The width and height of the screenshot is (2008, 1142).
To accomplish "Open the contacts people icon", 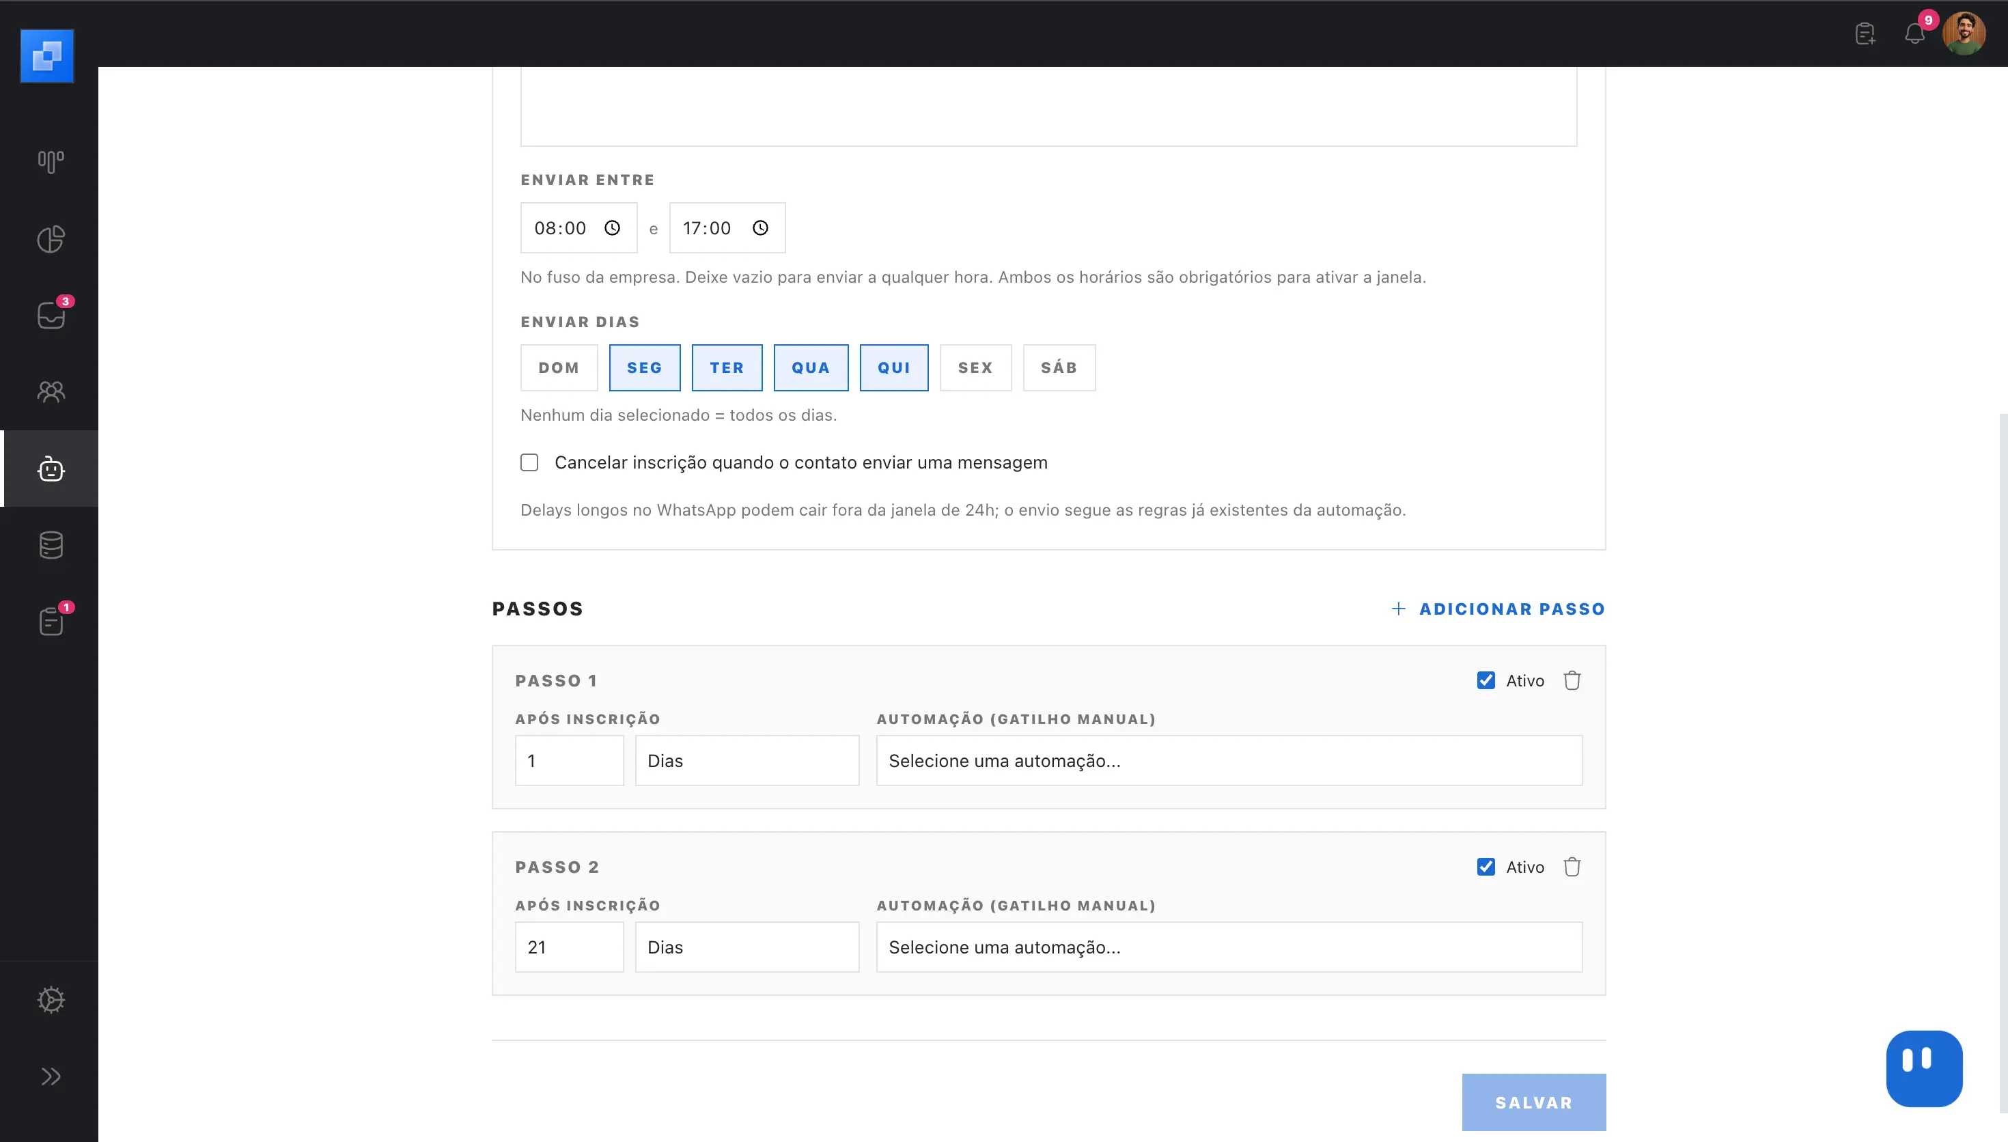I will point(51,391).
